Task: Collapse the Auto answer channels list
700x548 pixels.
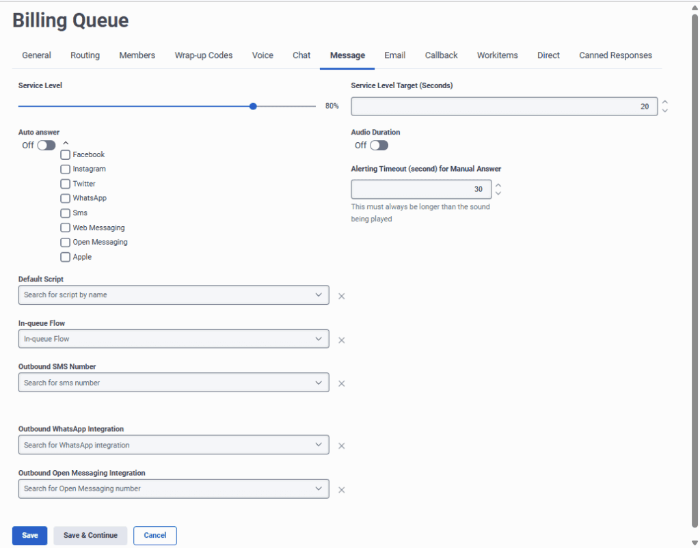Action: 66,142
